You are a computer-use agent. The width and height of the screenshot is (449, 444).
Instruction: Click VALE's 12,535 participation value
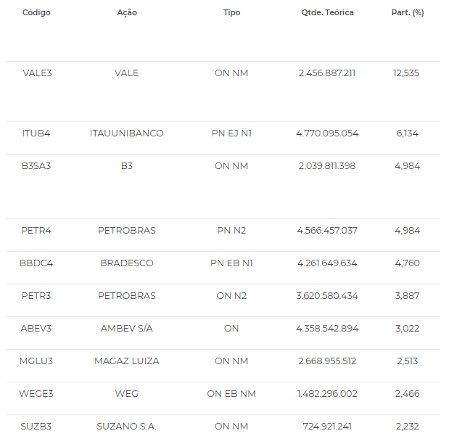406,73
